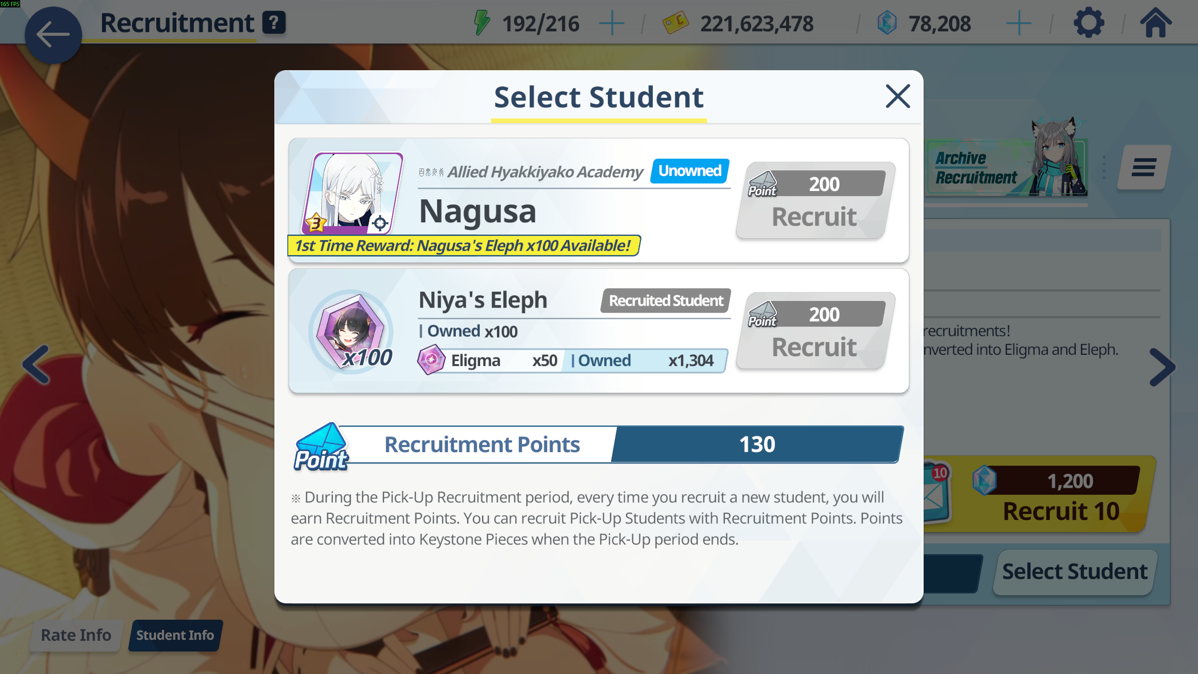Open the settings gear
1198x674 pixels.
coord(1088,22)
